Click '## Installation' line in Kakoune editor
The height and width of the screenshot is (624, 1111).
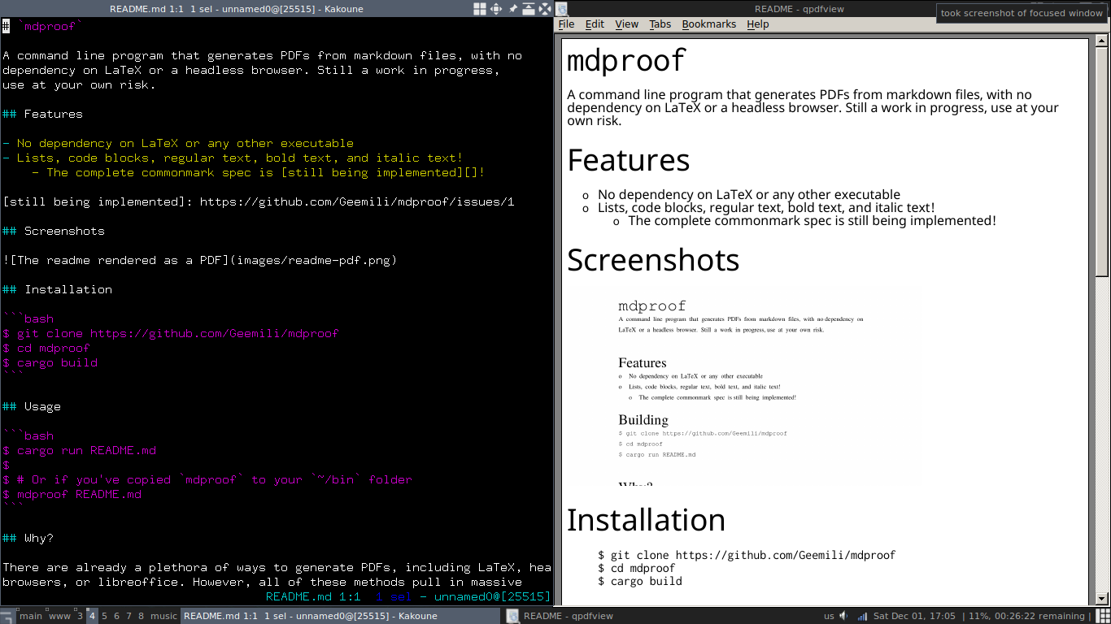coord(57,290)
